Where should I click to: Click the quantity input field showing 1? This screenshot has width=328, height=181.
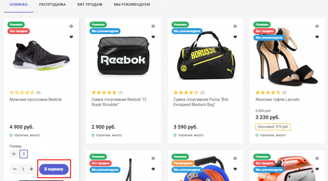click(23, 169)
